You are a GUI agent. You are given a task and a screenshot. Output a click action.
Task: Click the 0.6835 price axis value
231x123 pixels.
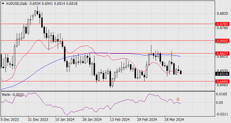click(222, 14)
